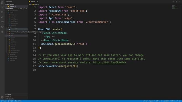Collapse the MERN-BLOG folder section
182x102 pixels.
[9, 8]
